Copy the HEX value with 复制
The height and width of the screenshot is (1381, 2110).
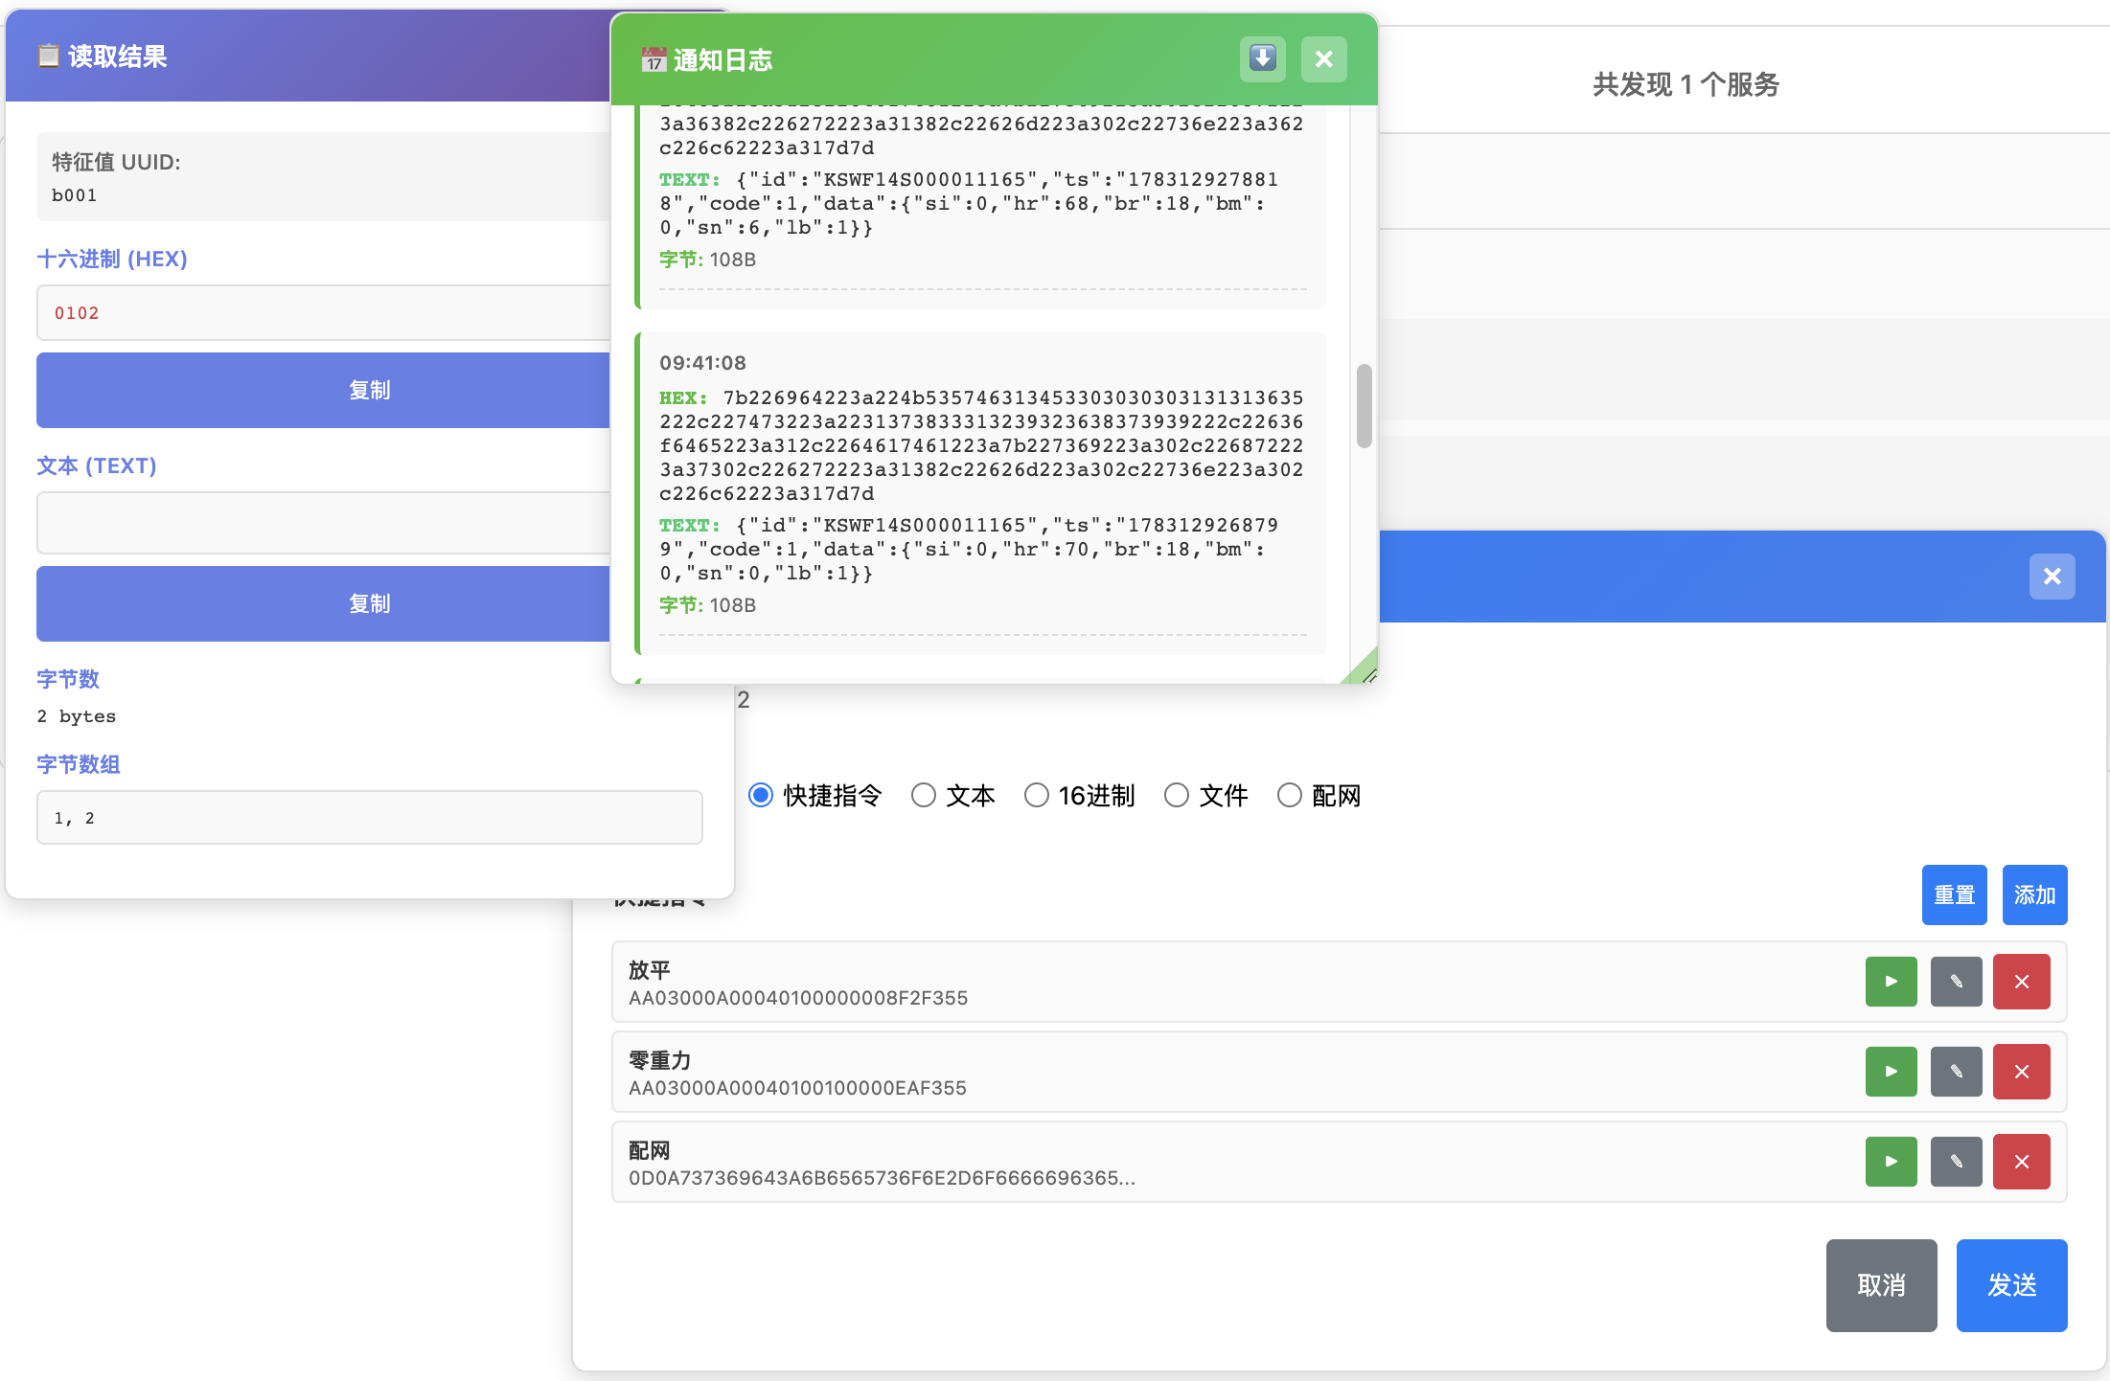[x=323, y=390]
